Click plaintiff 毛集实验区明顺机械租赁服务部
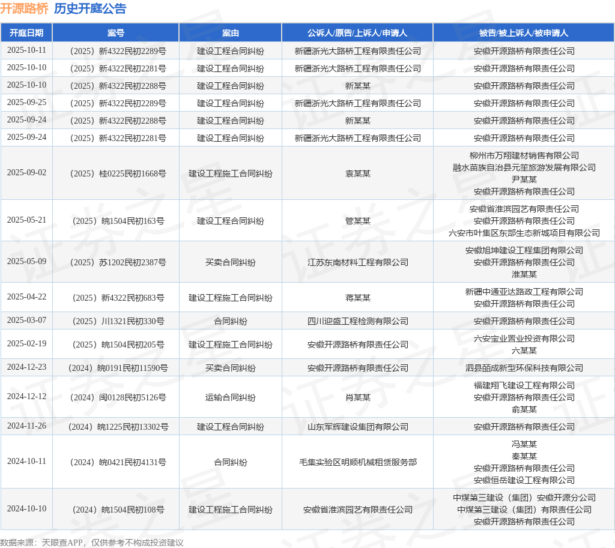Viewport: 615px width, 548px height. pyautogui.click(x=357, y=462)
